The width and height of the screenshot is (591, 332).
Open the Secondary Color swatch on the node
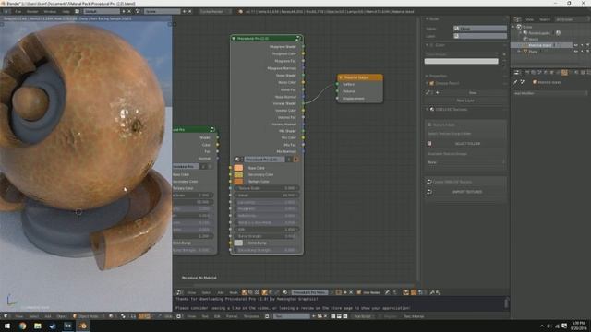(238, 174)
